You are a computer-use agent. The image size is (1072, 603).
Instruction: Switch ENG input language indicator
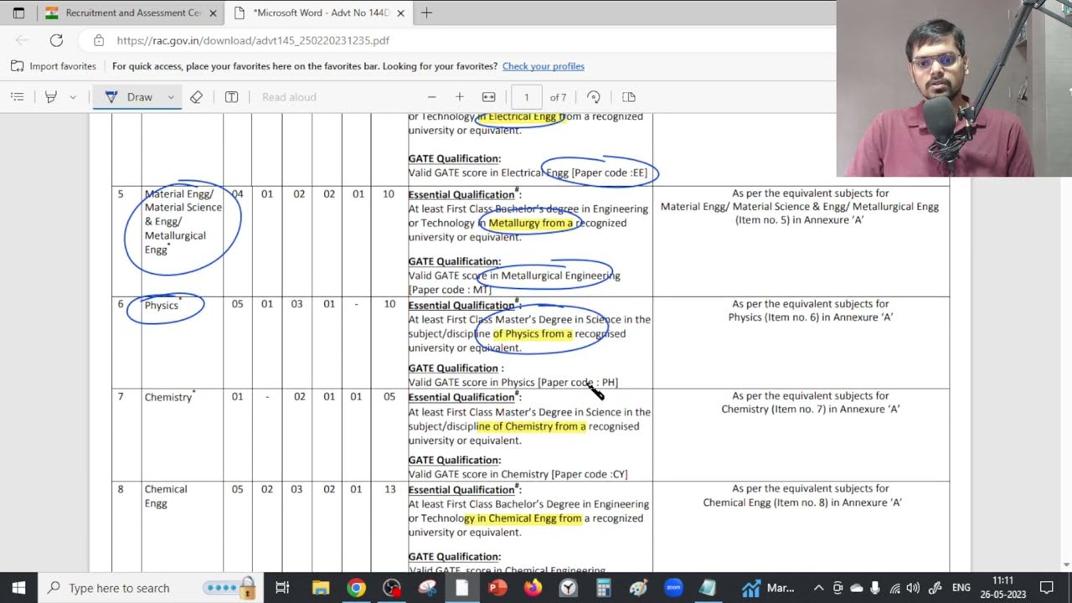point(961,587)
